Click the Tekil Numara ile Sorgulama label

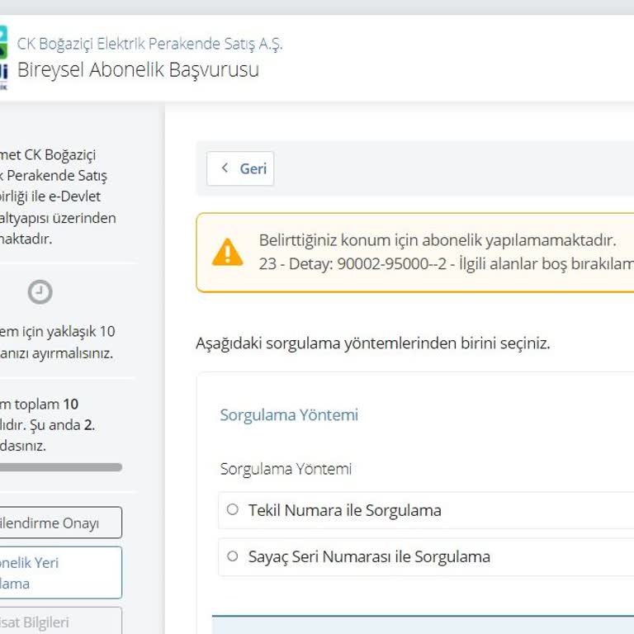pyautogui.click(x=345, y=510)
